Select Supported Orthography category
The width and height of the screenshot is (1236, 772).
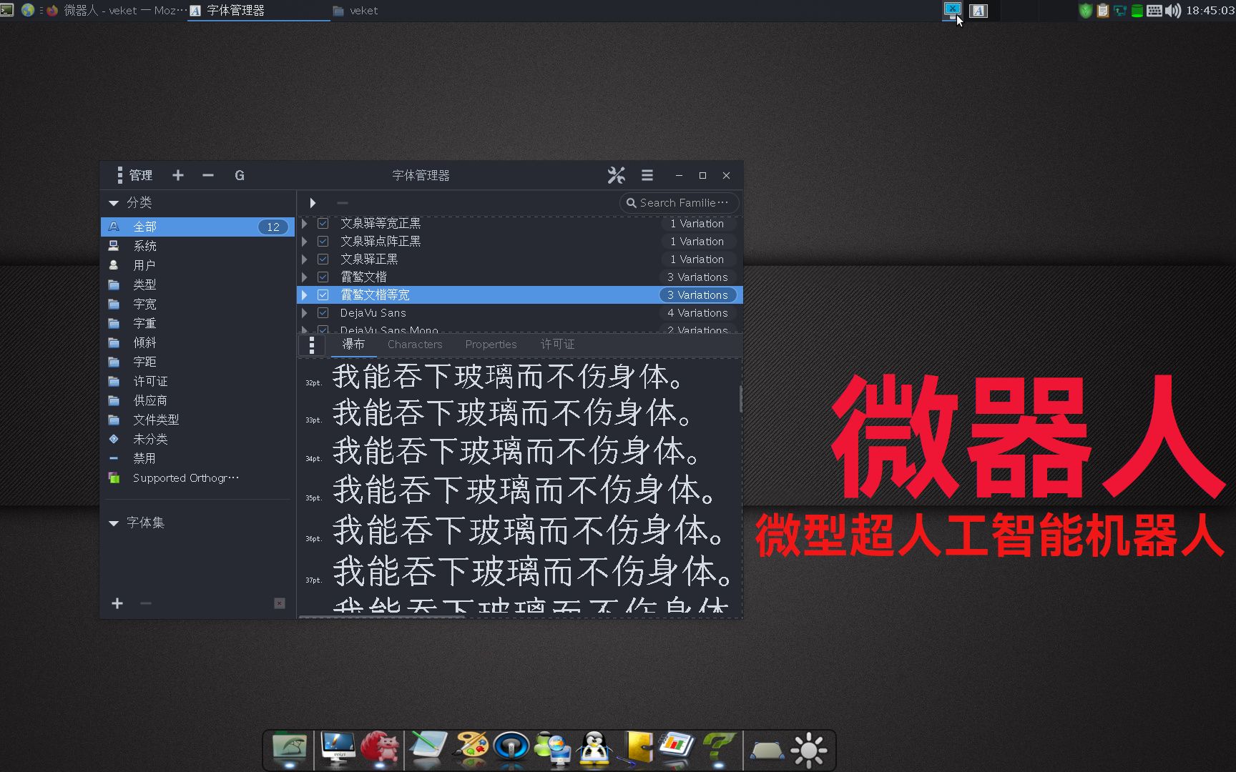[197, 477]
